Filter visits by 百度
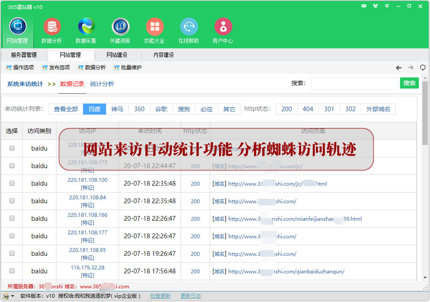This screenshot has height=302, width=430. pyautogui.click(x=95, y=109)
